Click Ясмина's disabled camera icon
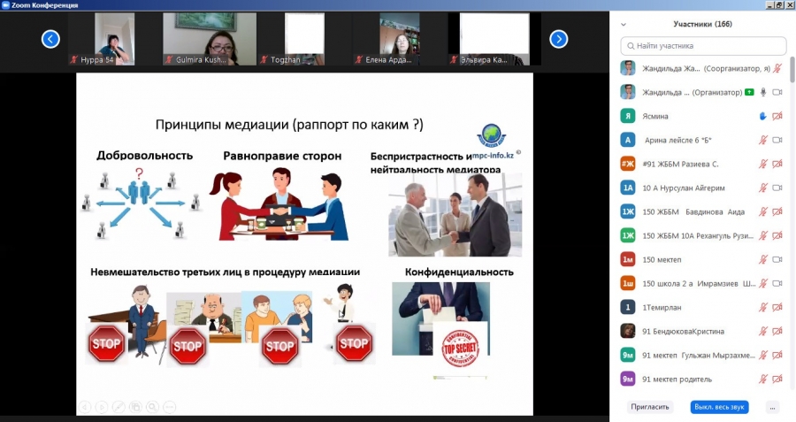Viewport: 796px width, 422px height. coord(777,116)
